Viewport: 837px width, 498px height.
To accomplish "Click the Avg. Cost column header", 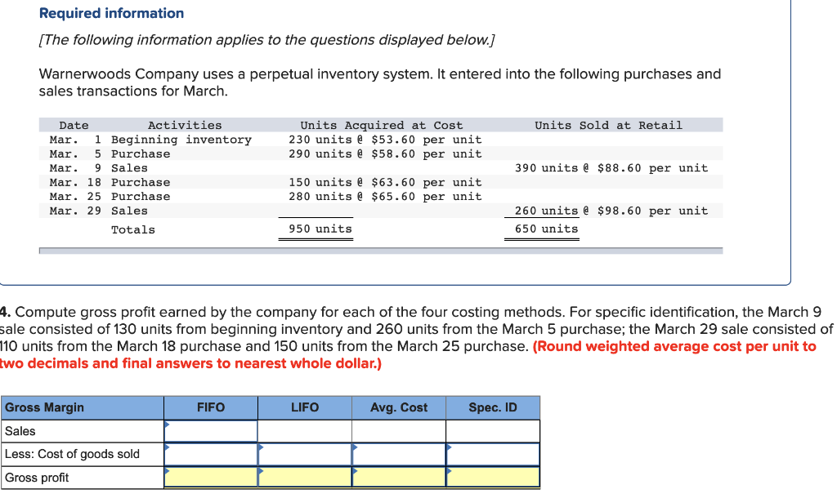I will pyautogui.click(x=399, y=407).
